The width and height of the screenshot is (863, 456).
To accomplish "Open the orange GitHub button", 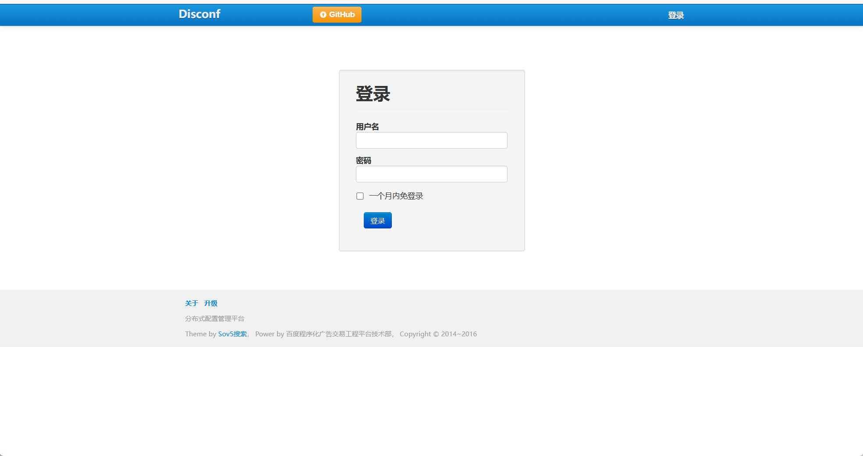I will [337, 15].
